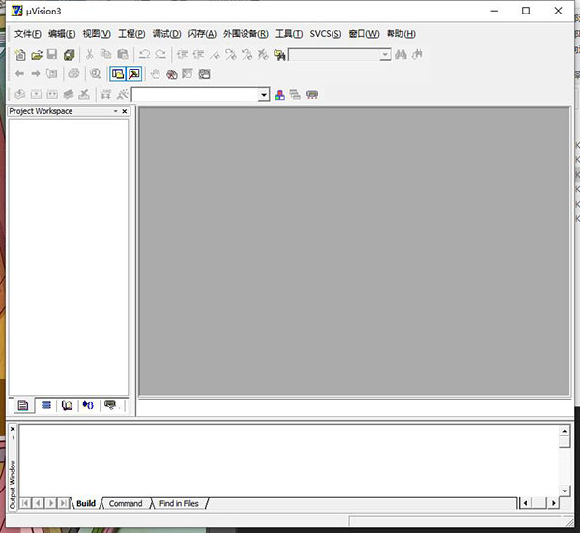Open the 编辑(E) menu

coord(62,34)
